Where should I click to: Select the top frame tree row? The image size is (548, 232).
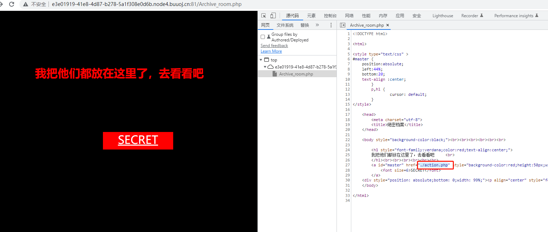(x=297, y=60)
